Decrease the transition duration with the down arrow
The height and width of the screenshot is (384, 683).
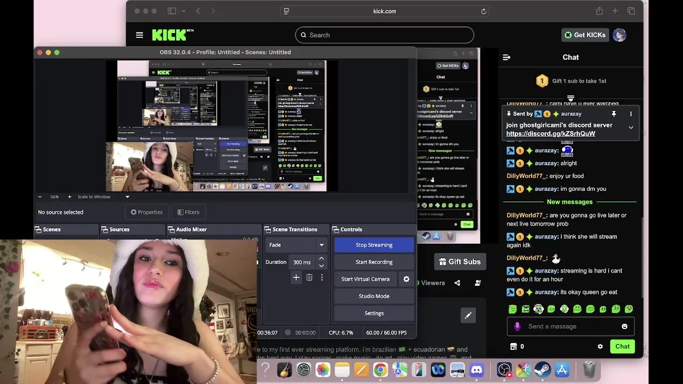pyautogui.click(x=321, y=266)
